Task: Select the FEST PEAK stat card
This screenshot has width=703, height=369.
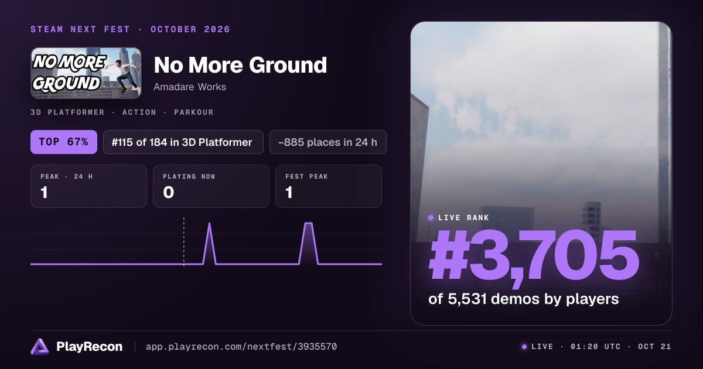Action: (x=329, y=186)
